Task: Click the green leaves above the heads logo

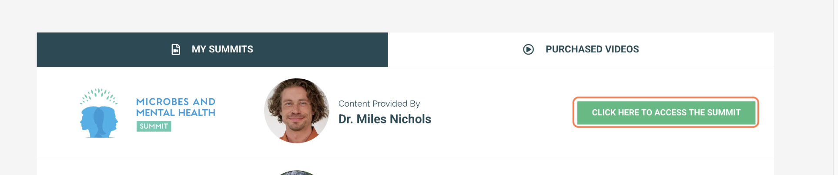Action: click(99, 96)
